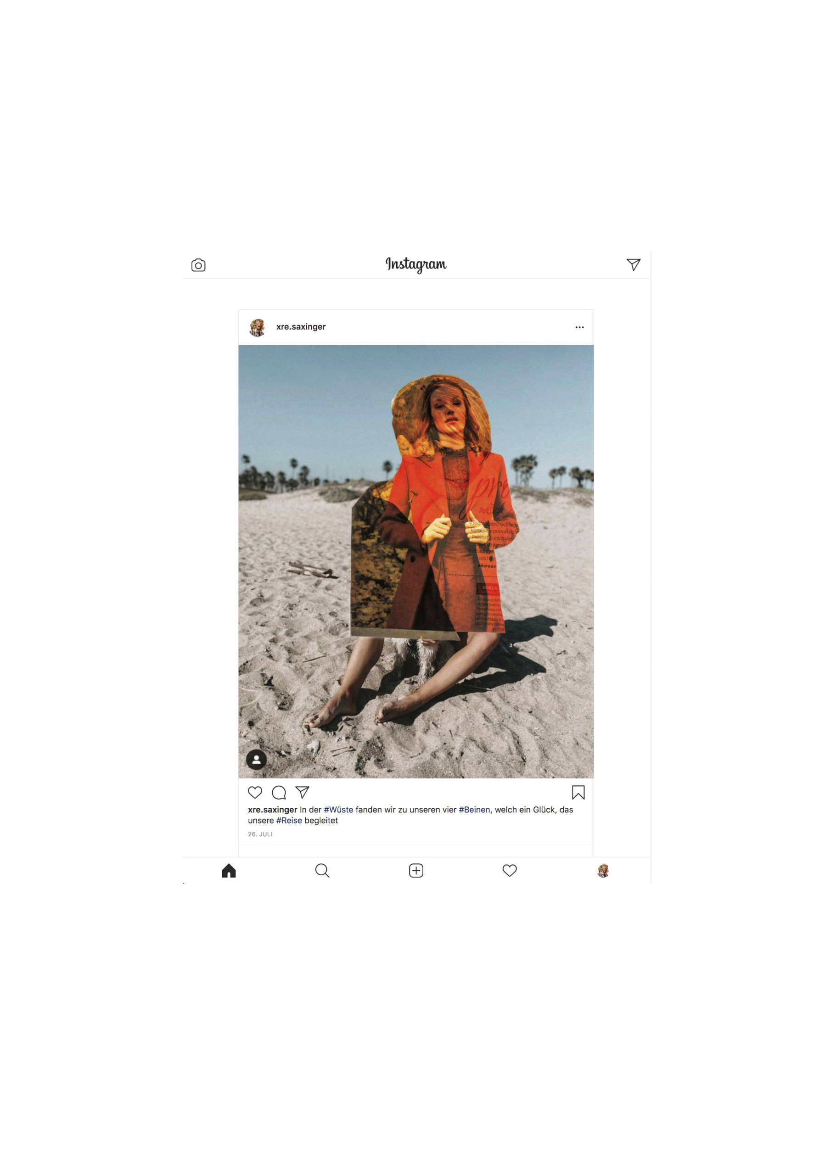831x1175 pixels.
Task: Open the camera icon in header
Action: click(x=198, y=265)
